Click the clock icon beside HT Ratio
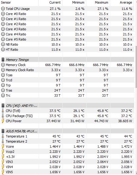Image resolution: width=137 pixels, height=175 pixels. click(3, 50)
